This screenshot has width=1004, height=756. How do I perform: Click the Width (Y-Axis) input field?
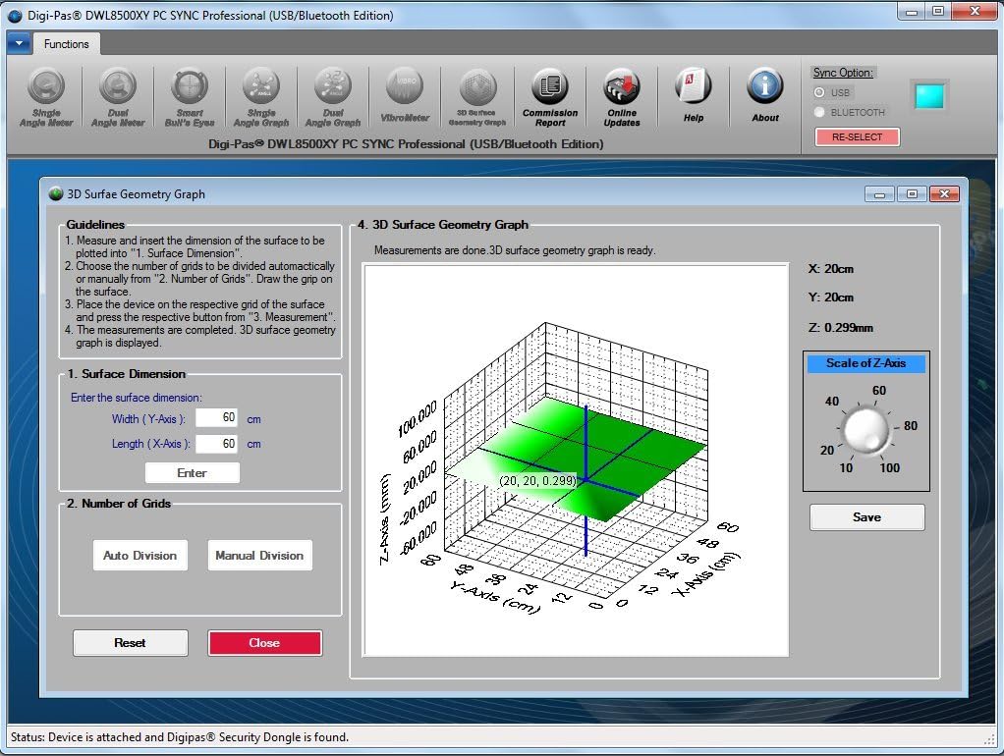[217, 418]
